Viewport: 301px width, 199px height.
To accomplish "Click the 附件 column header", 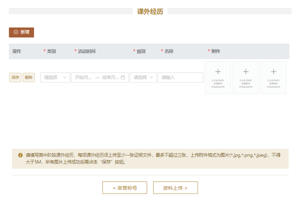I will [215, 51].
